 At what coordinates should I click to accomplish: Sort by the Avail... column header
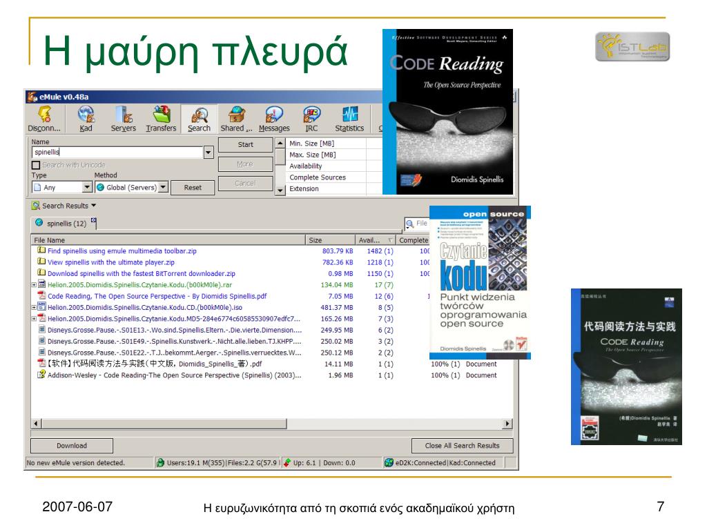375,239
